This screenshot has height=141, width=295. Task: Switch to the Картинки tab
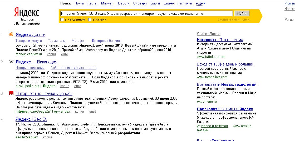(x=185, y=3)
